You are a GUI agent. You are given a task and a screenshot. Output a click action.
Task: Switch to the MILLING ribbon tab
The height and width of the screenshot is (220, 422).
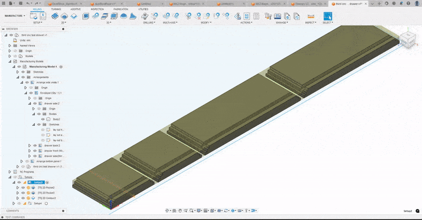[x=37, y=9]
